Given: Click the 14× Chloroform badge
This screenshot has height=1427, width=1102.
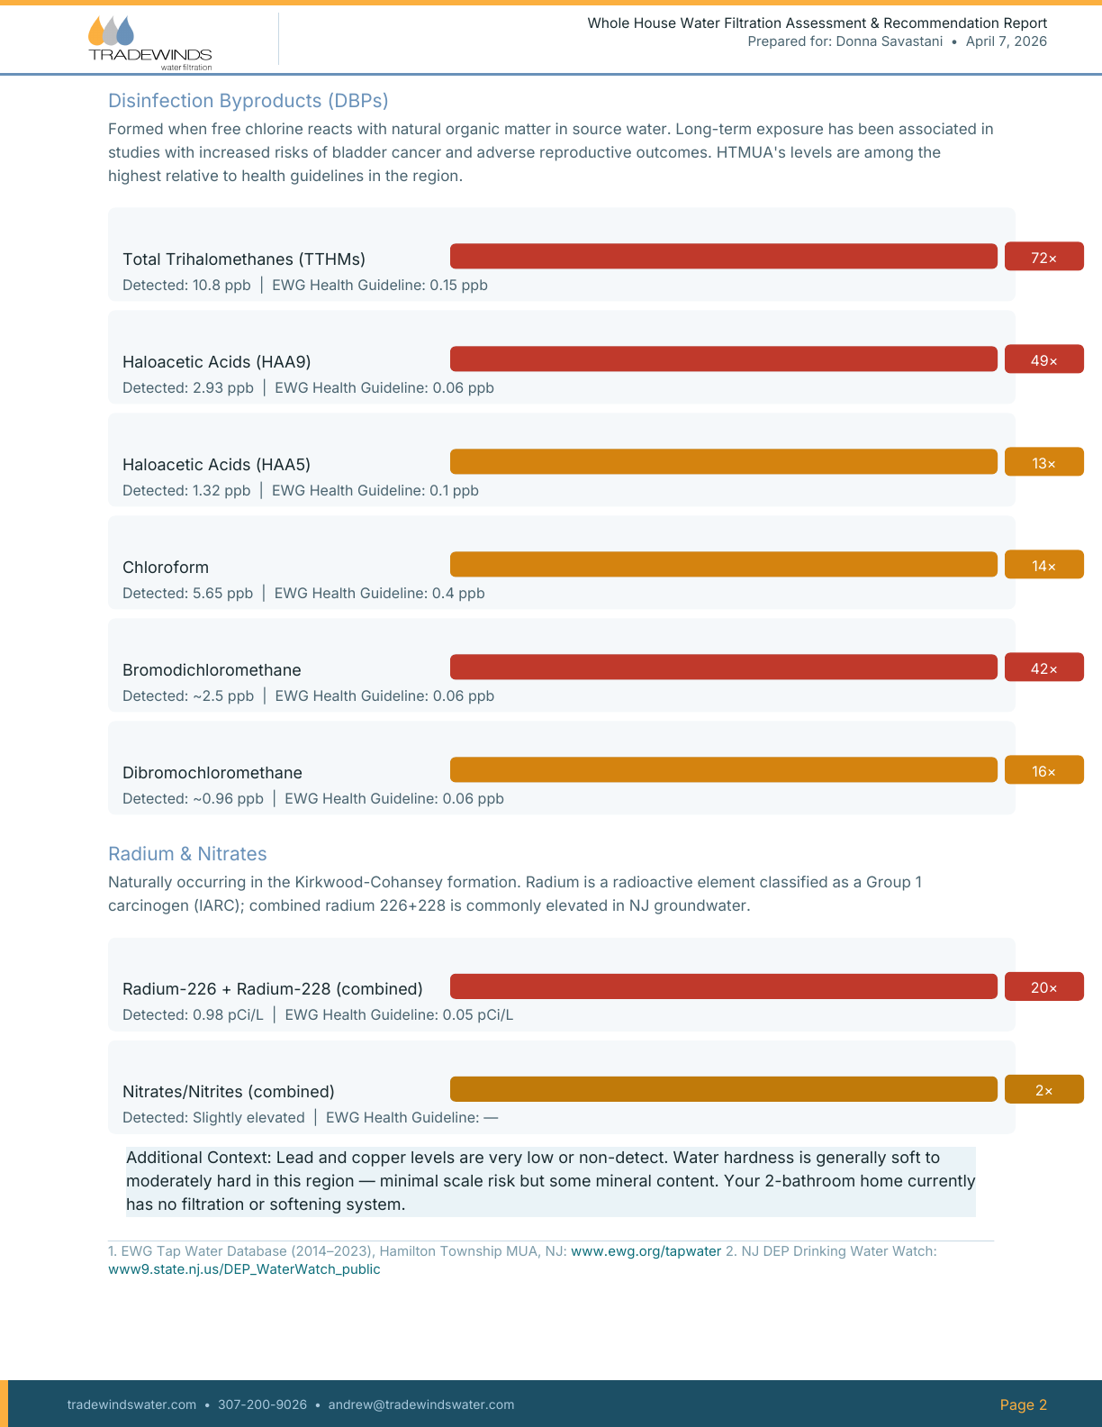Looking at the screenshot, I should (x=1043, y=565).
